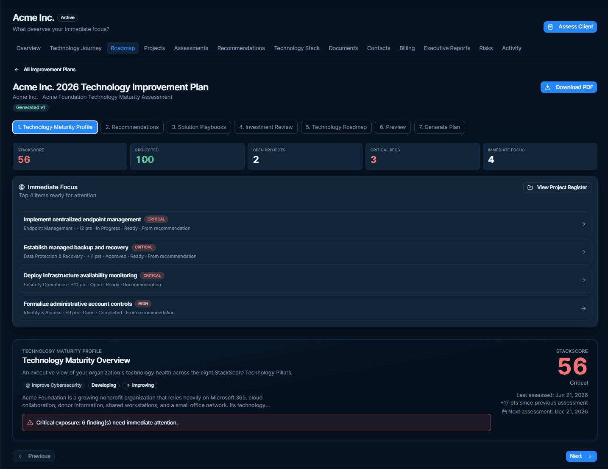View the Activity tab

click(x=512, y=48)
